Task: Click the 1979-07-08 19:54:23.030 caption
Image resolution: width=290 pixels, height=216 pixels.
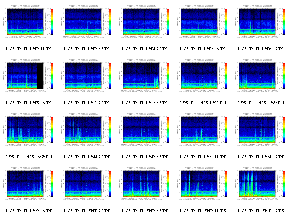Action: point(261,157)
